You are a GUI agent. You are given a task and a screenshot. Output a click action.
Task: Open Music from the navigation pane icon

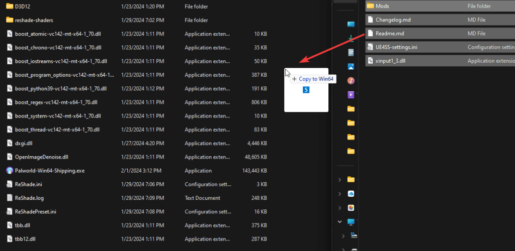pyautogui.click(x=351, y=80)
